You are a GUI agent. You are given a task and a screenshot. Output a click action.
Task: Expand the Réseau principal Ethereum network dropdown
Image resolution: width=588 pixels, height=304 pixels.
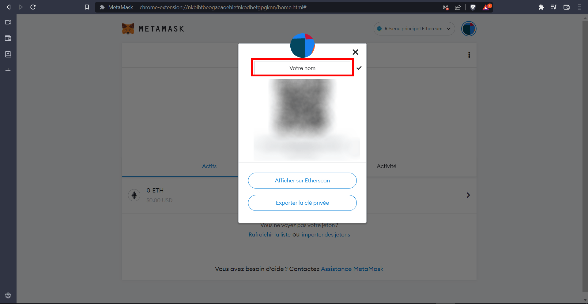point(414,29)
